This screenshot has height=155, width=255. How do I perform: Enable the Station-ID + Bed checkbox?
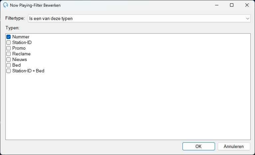tap(8, 71)
